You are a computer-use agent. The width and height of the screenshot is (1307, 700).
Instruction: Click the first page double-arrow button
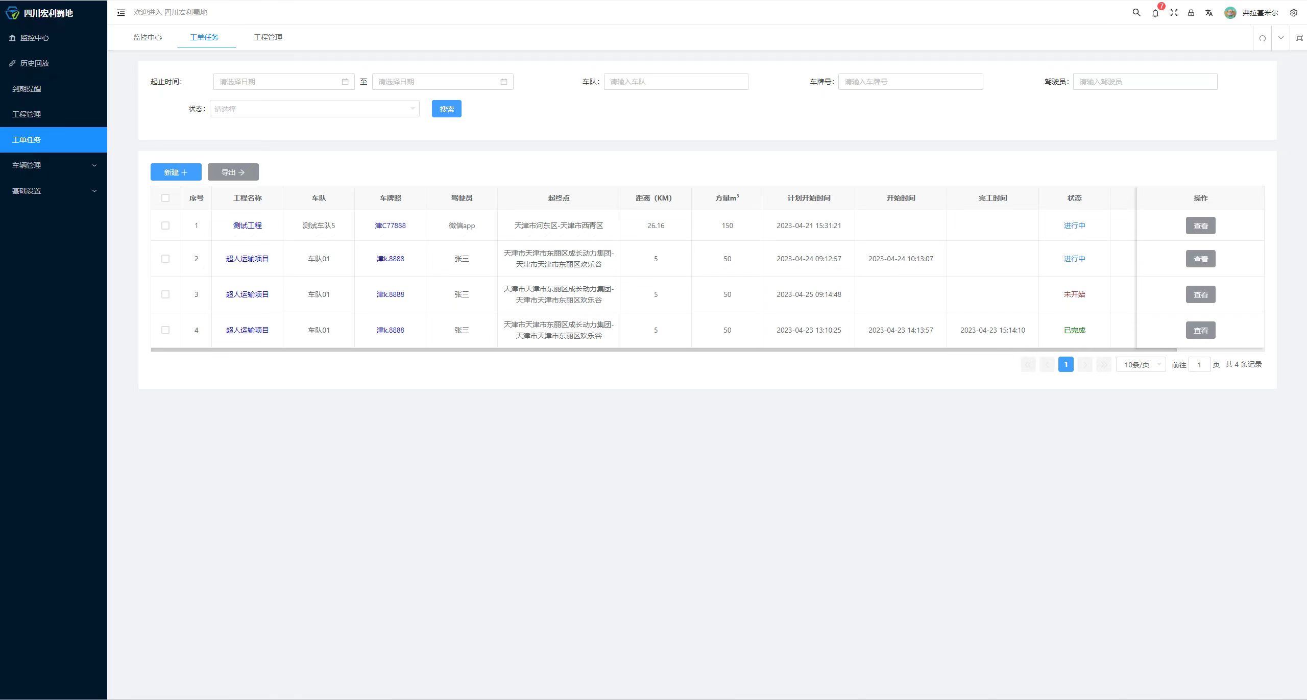coord(1028,364)
